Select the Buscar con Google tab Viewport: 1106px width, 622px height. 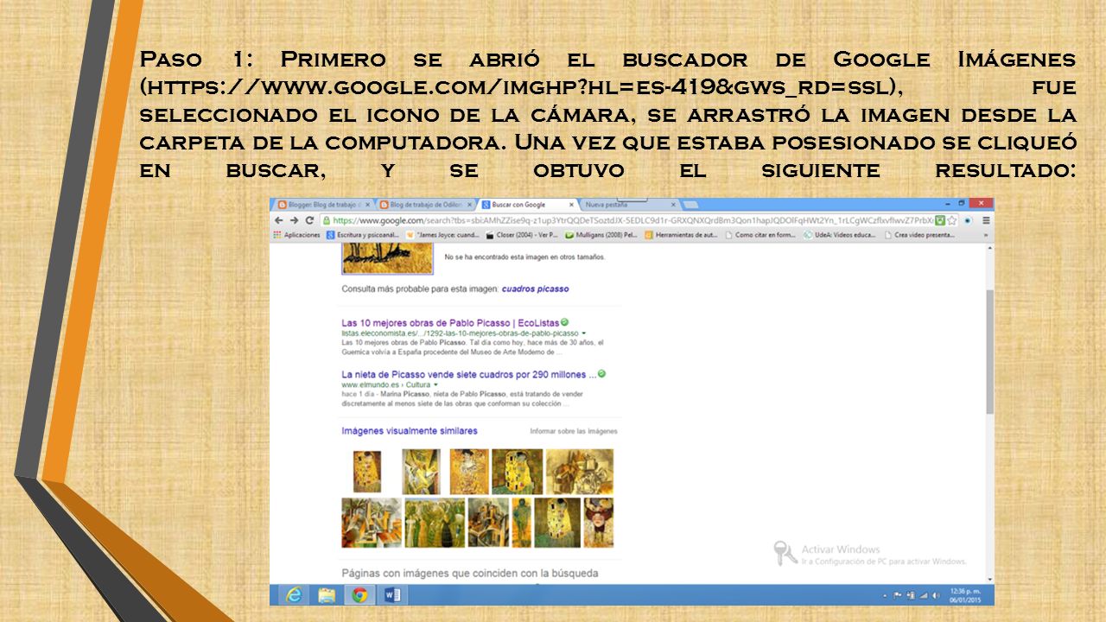click(527, 205)
